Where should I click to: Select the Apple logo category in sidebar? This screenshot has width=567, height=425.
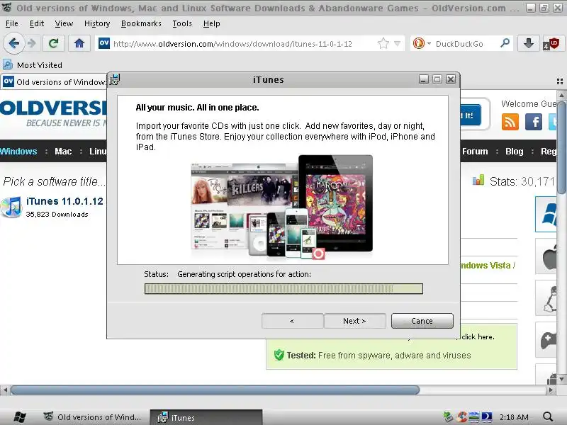pos(546,256)
